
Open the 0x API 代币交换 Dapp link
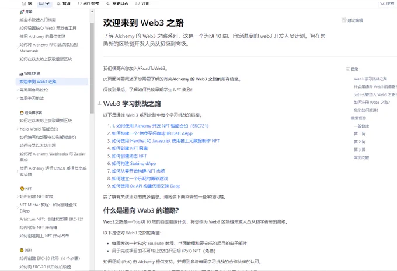[146, 186]
